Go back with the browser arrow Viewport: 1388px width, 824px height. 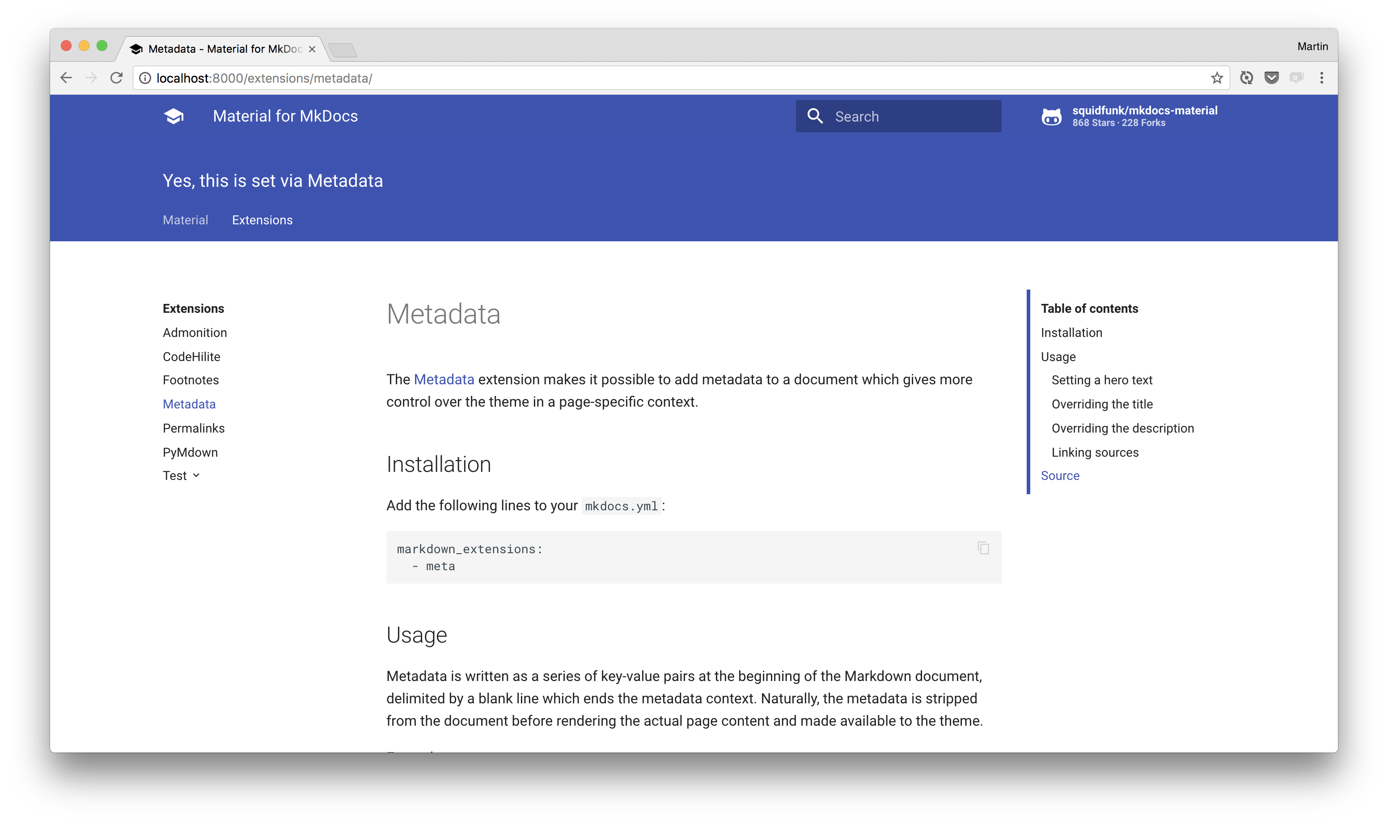(66, 78)
